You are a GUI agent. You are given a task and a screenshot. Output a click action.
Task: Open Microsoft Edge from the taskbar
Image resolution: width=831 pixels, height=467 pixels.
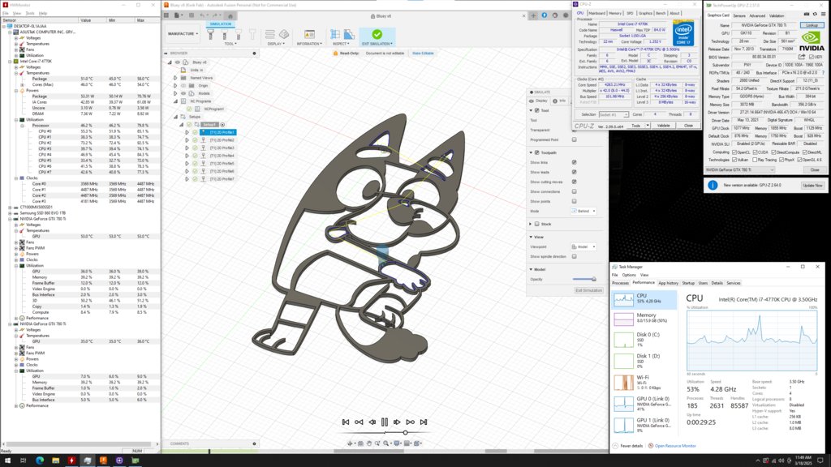coord(40,461)
